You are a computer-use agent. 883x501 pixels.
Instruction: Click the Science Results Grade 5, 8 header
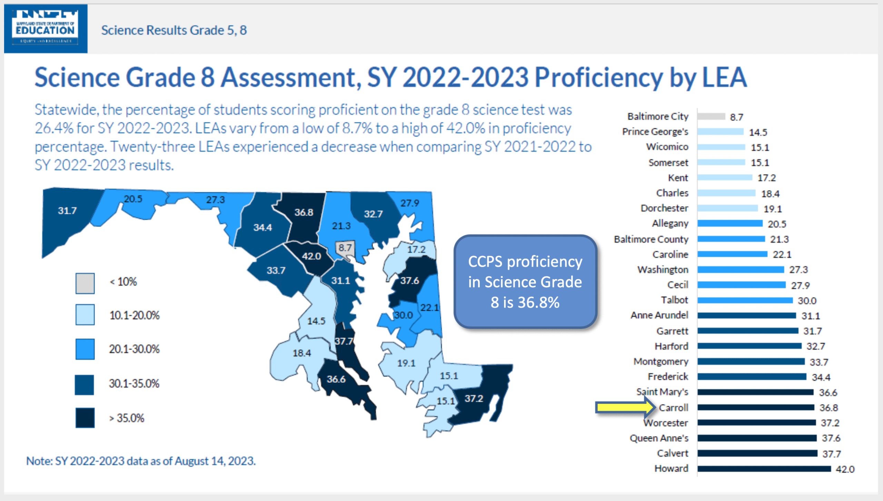pos(174,30)
